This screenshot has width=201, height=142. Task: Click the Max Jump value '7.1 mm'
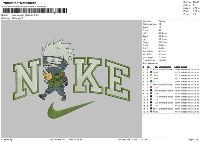click(x=162, y=57)
